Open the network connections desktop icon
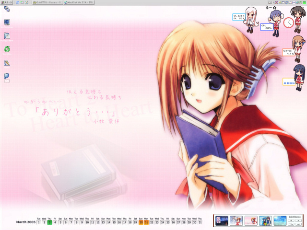Viewport: 307px width, 230px height. [7, 9]
